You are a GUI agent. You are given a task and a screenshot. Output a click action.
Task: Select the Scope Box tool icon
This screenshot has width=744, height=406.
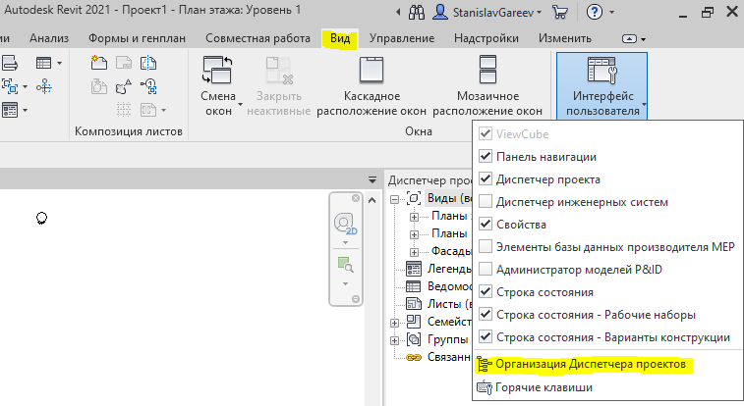coord(44,86)
